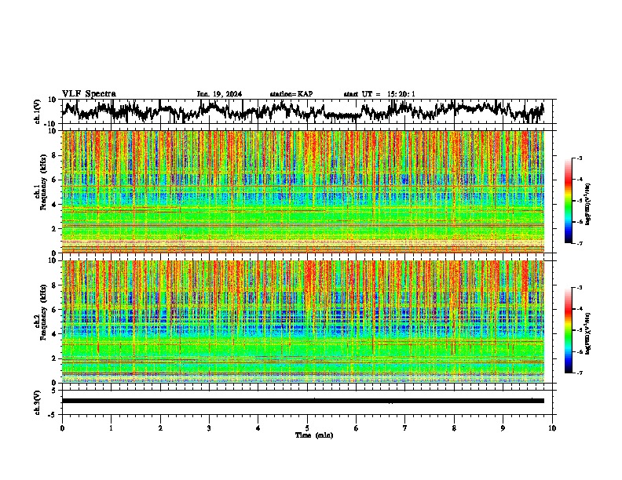Click the ch.3(V) axis label
Screen dimensions: 622x480
point(37,403)
